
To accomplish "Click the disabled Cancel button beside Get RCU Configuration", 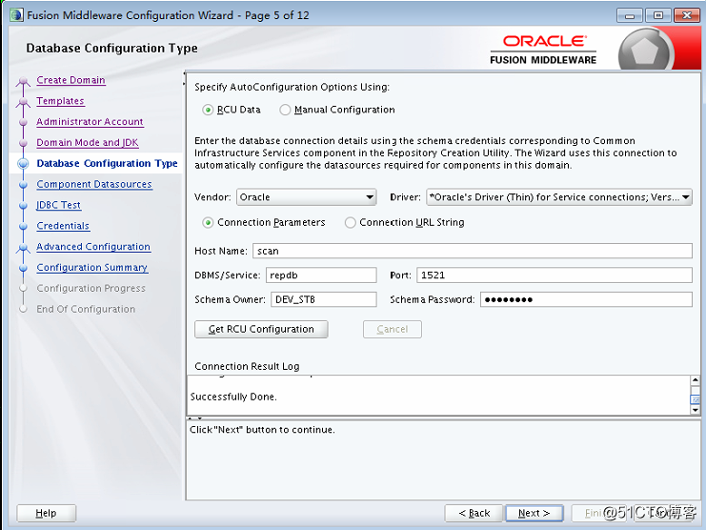I will pos(393,329).
